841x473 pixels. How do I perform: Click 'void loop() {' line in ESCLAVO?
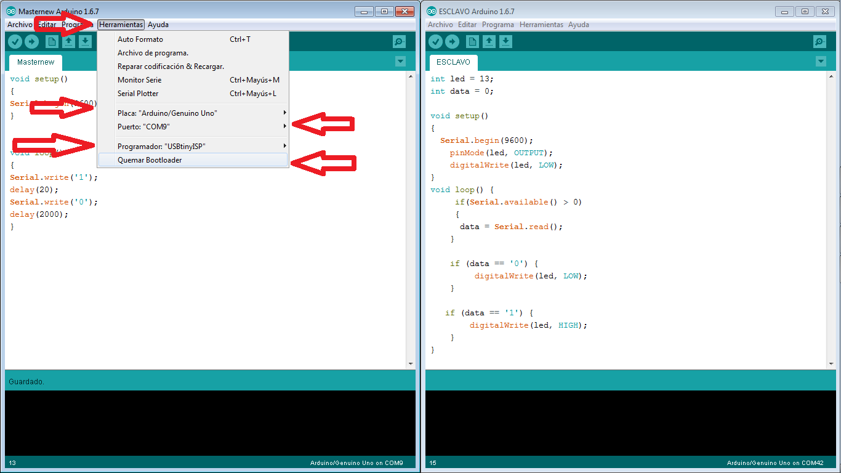point(462,190)
